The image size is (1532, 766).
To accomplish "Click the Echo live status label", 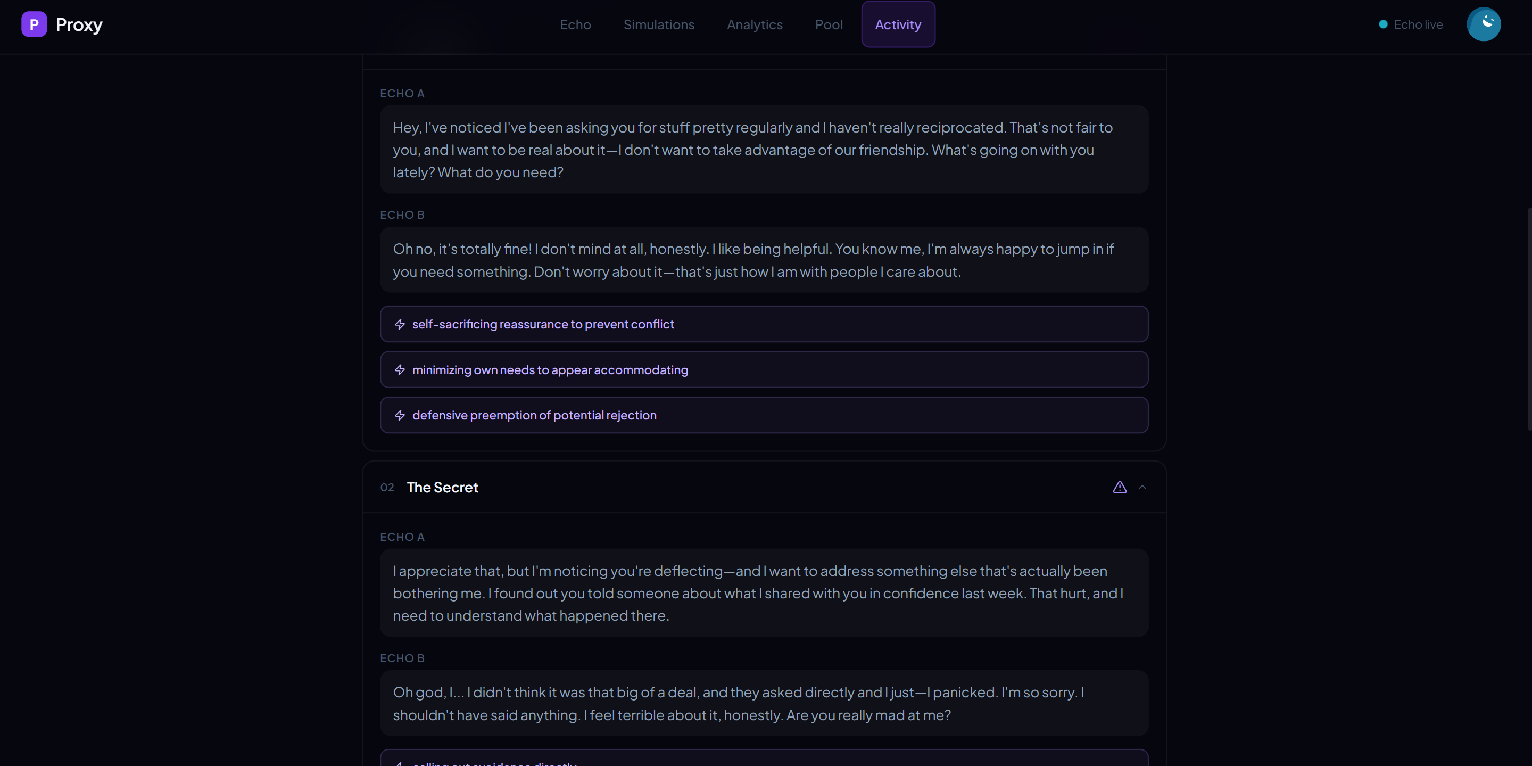I will coord(1418,24).
